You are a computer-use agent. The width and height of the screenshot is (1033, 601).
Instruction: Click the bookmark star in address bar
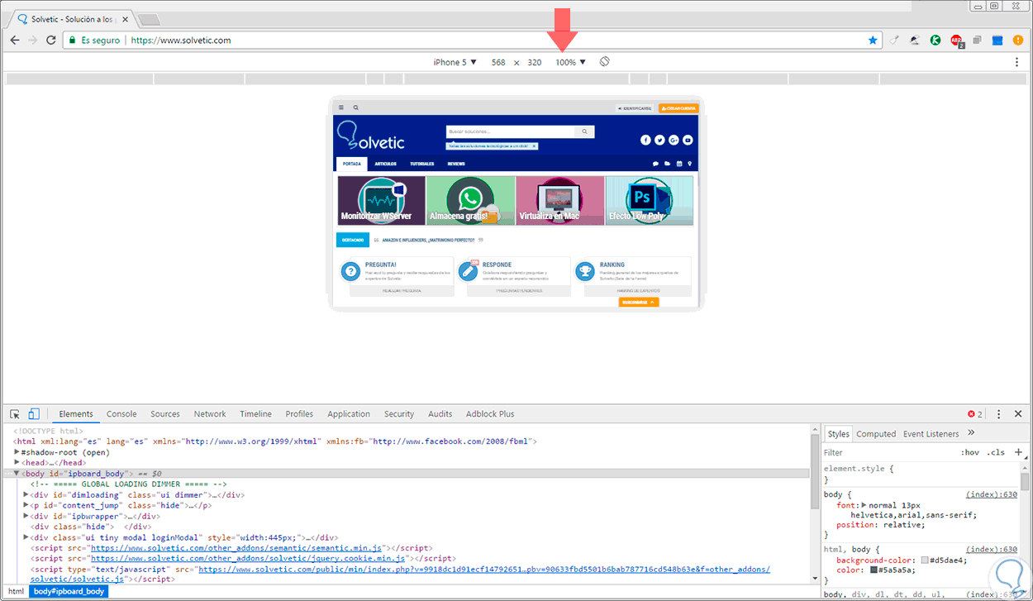point(873,40)
